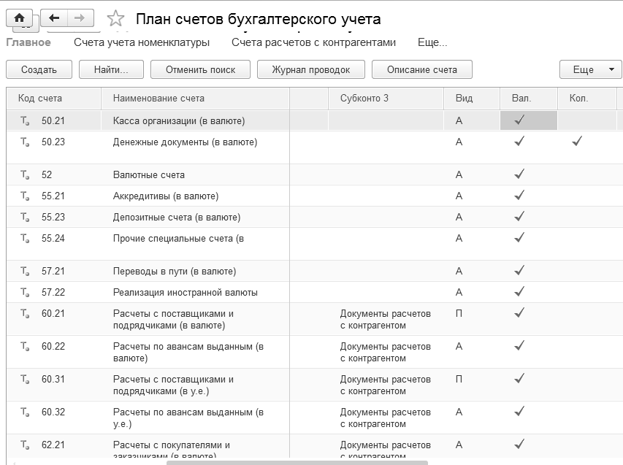Viewport: 623px width, 465px height.
Task: Select the Аккредитивы (в валюте) row
Action: (166, 196)
